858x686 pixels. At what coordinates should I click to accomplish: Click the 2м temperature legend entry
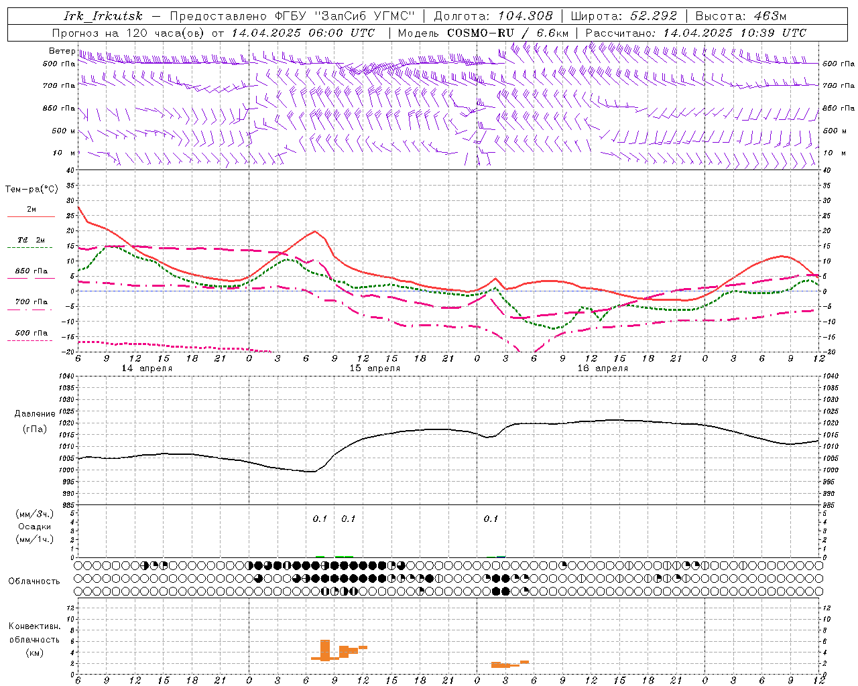click(31, 209)
